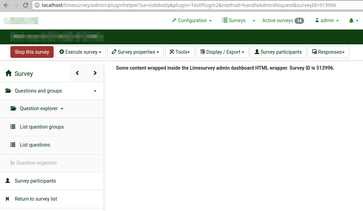Click Question organizer entry
Viewport: 363px width, 211px height.
(x=52, y=163)
